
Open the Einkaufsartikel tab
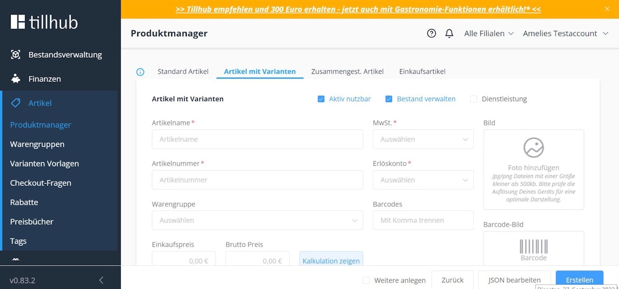(x=422, y=71)
